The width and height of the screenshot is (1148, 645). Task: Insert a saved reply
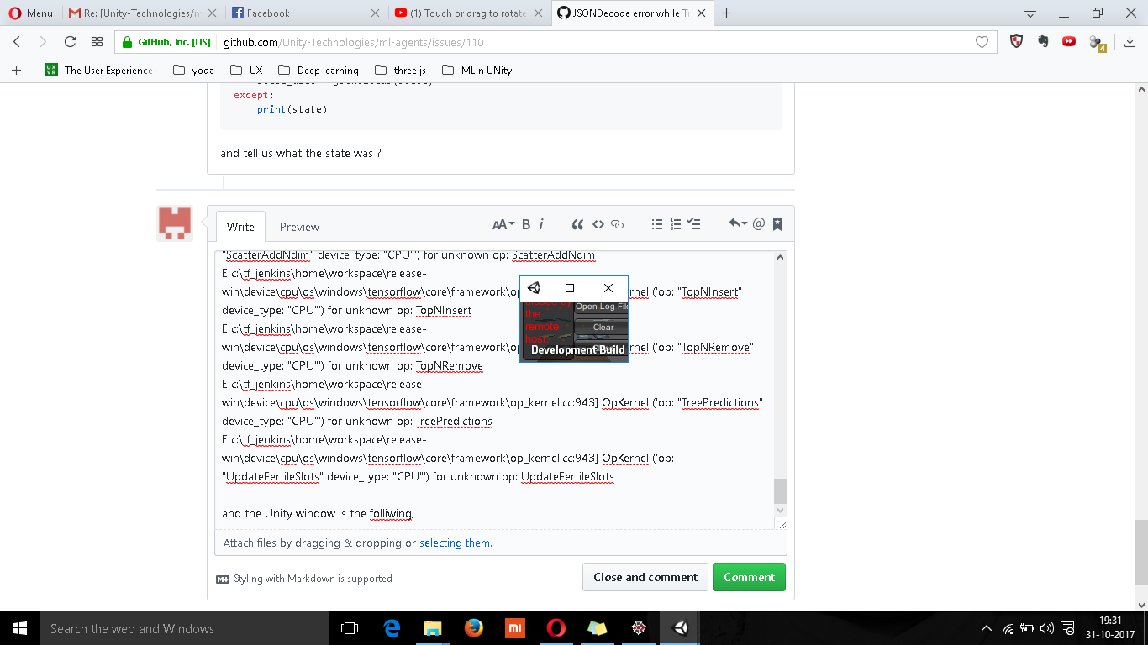pyautogui.click(x=776, y=223)
